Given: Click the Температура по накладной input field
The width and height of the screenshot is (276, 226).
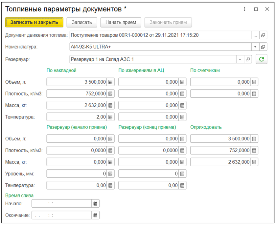Looking at the screenshot, I should (x=77, y=117).
